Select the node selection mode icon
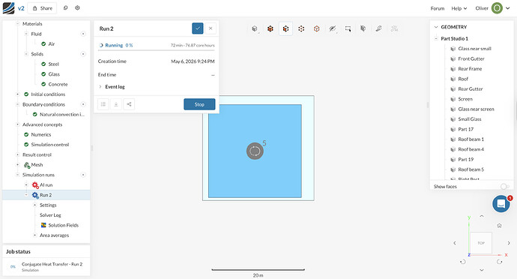 pos(301,28)
